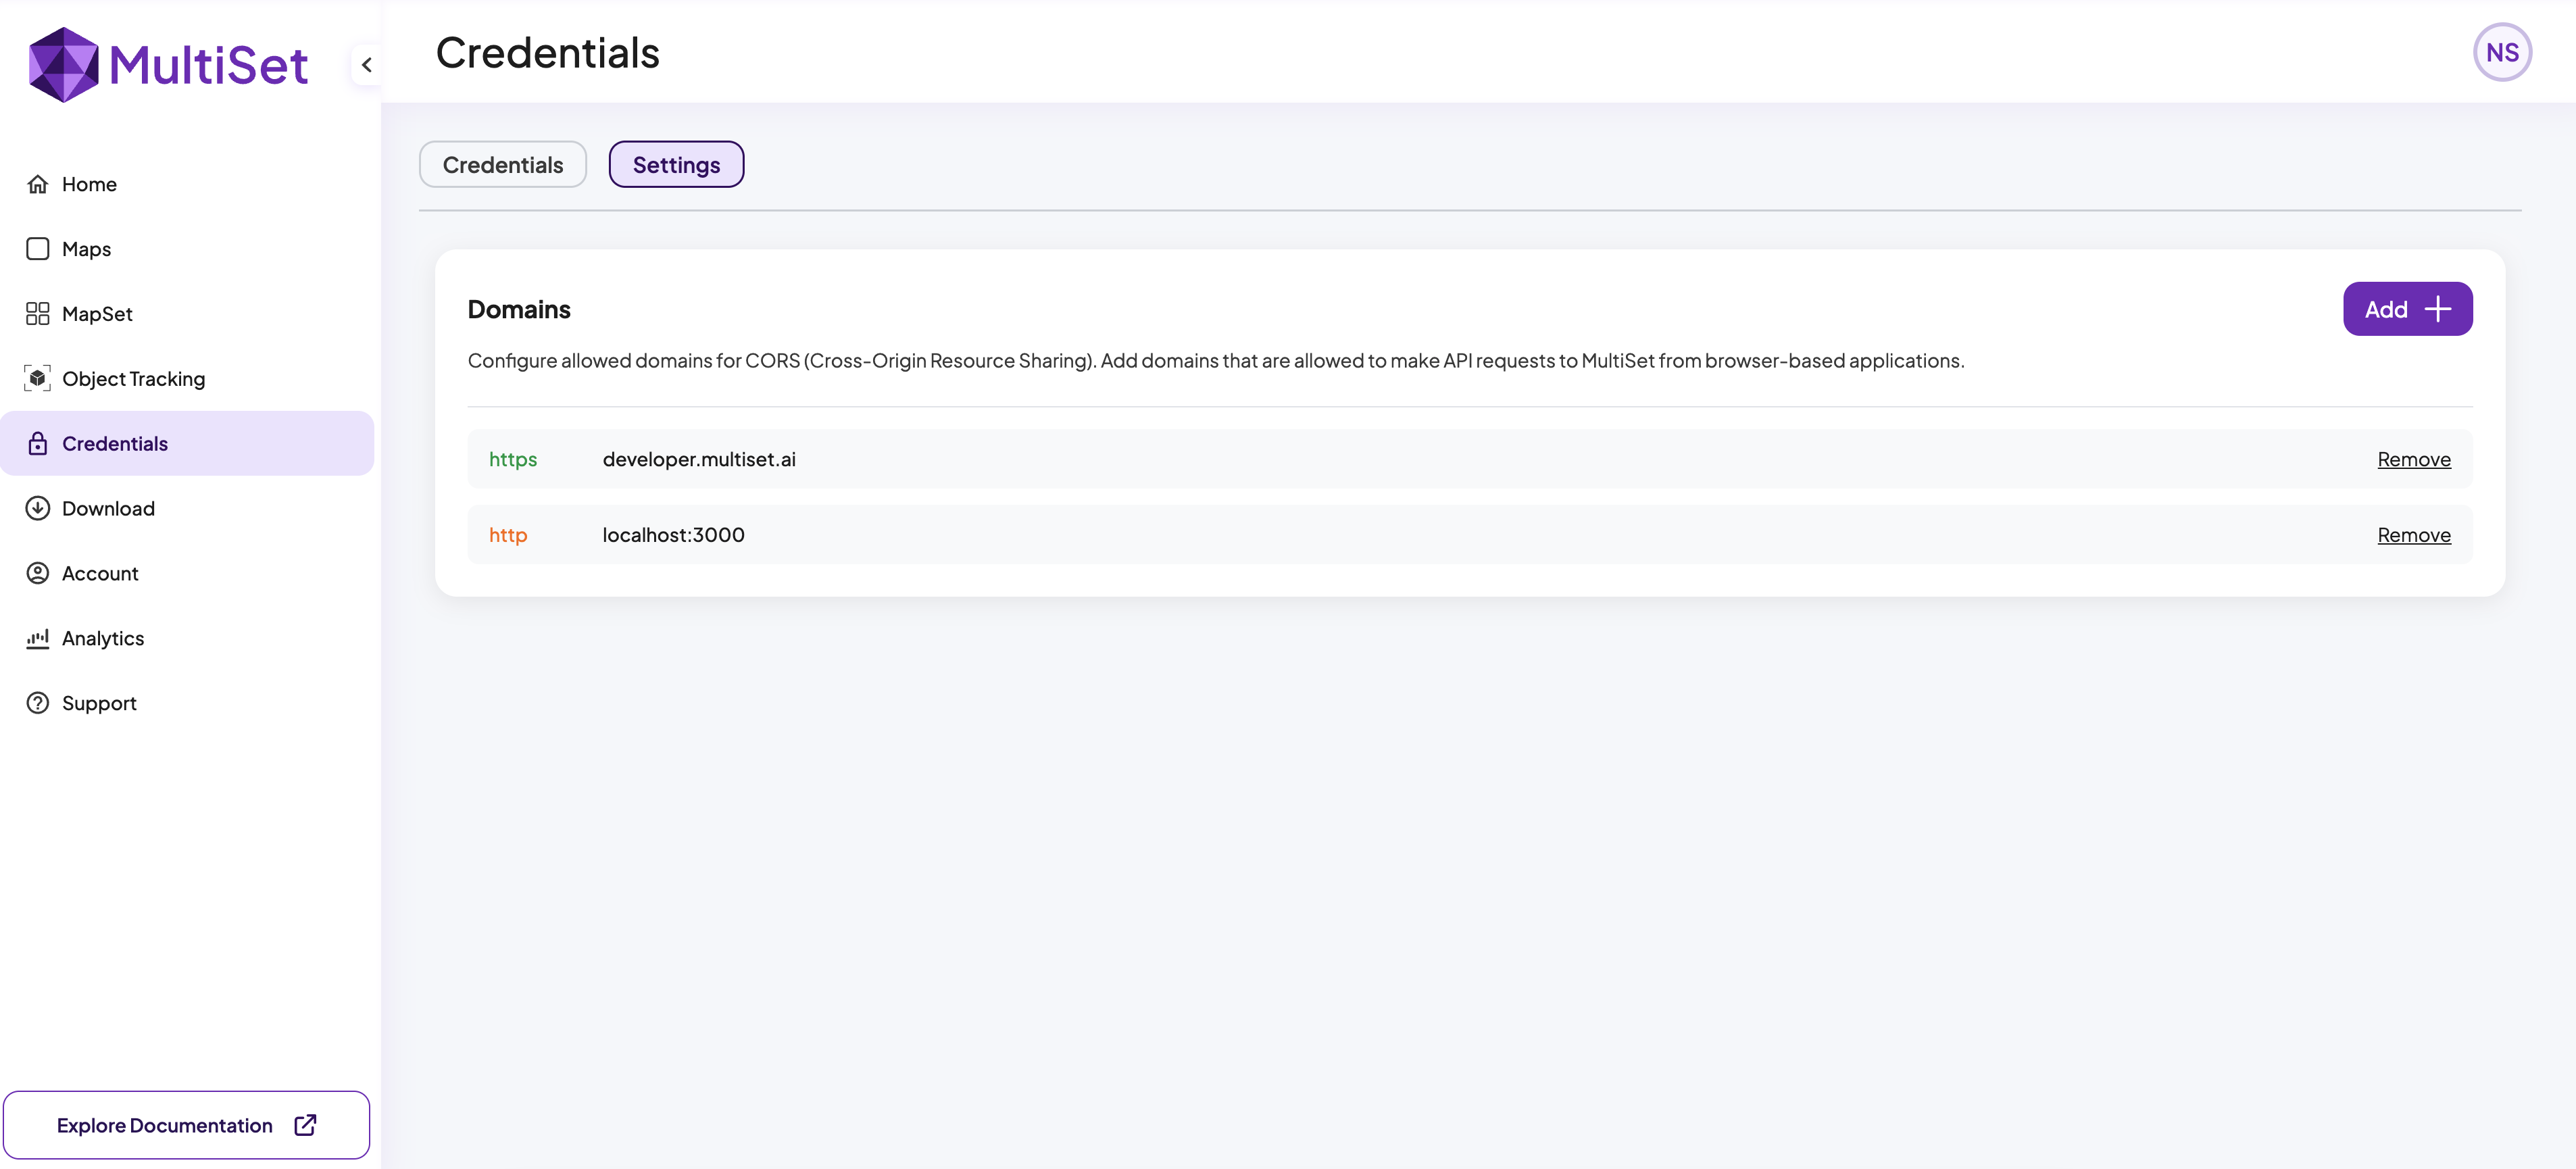2576x1169 pixels.
Task: Open the Support question mark icon
Action: [38, 703]
